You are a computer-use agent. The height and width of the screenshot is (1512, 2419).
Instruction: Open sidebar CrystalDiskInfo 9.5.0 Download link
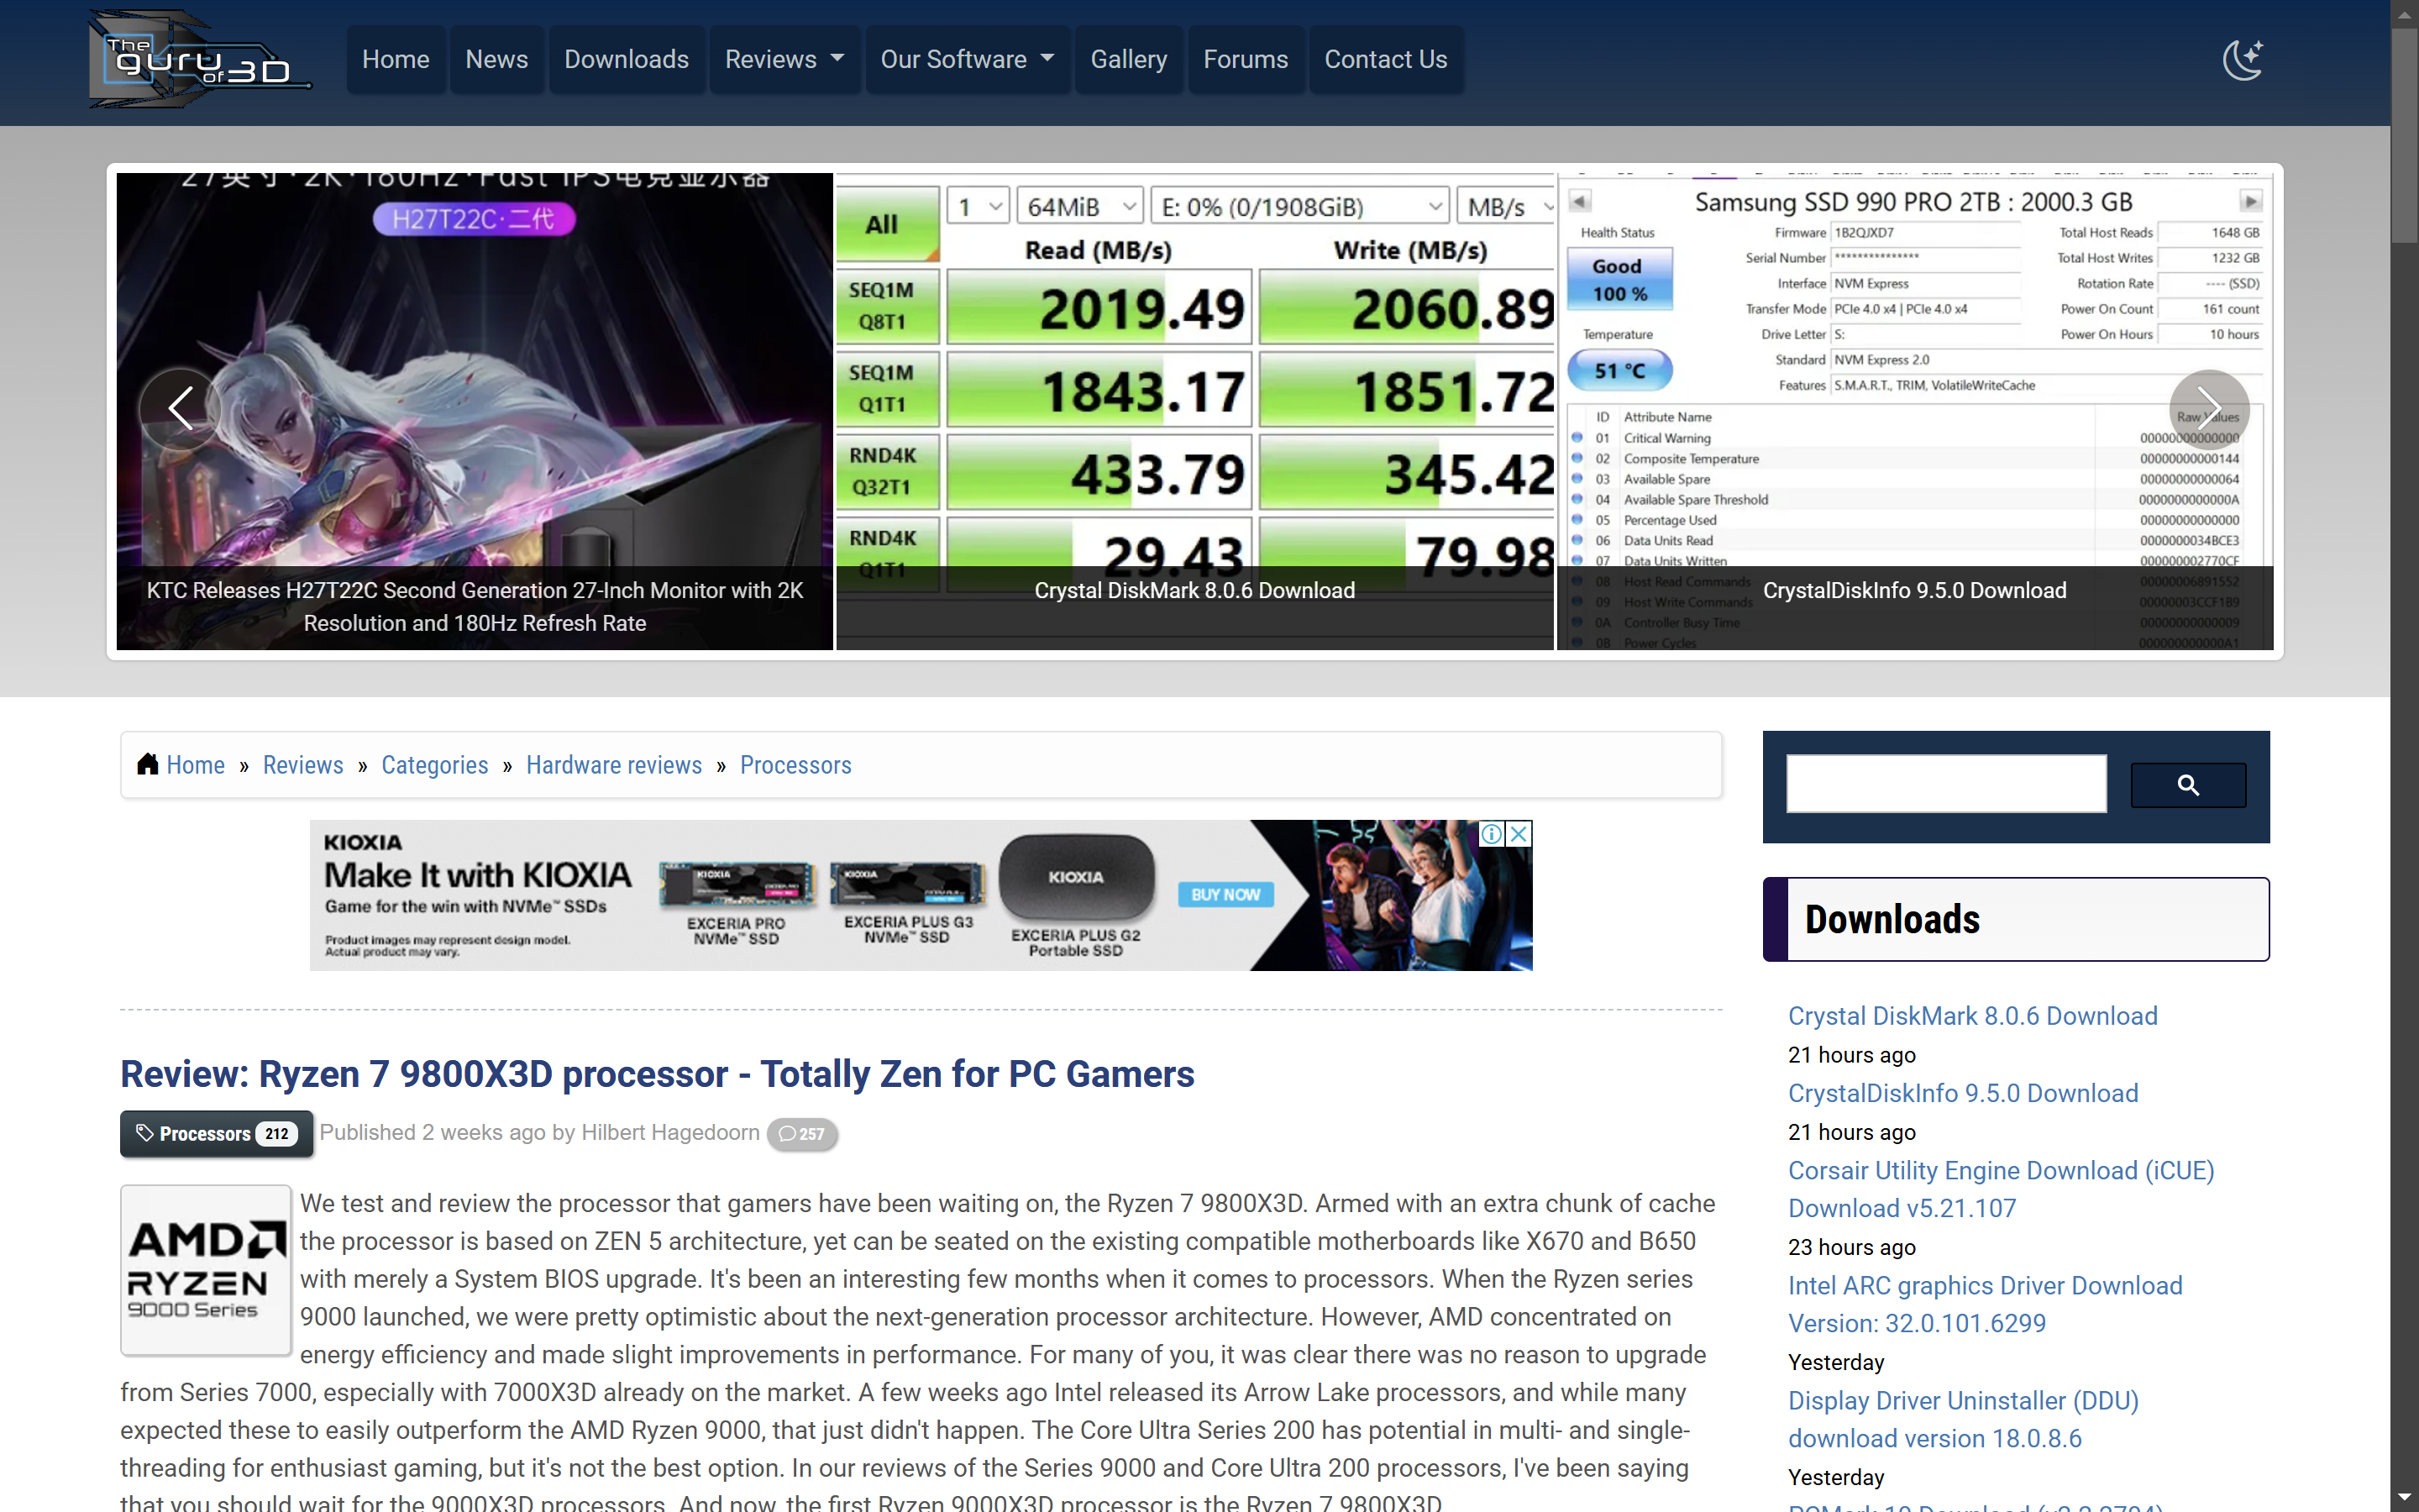1963,1093
